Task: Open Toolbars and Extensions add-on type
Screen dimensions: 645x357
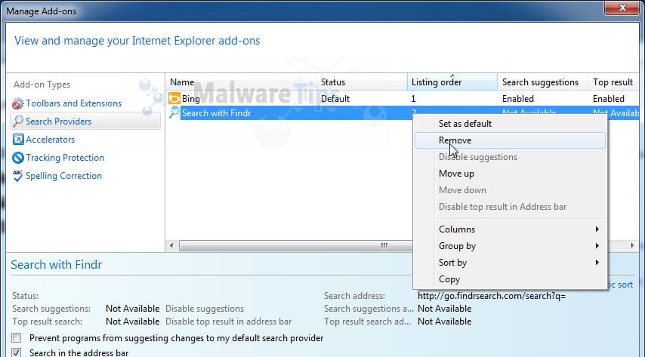Action: click(73, 103)
